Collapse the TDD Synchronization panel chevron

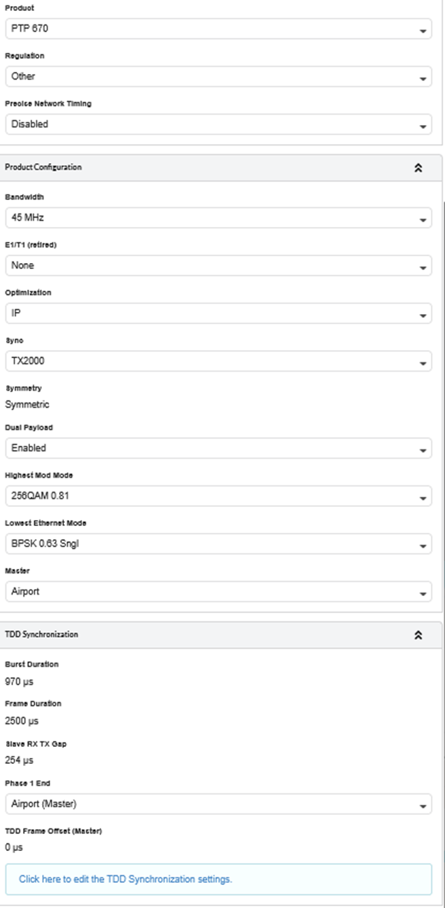tap(418, 635)
